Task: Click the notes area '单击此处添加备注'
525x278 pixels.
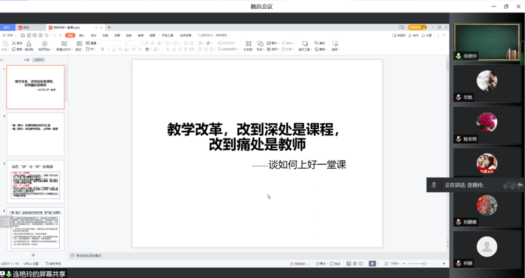Action: tap(88, 256)
